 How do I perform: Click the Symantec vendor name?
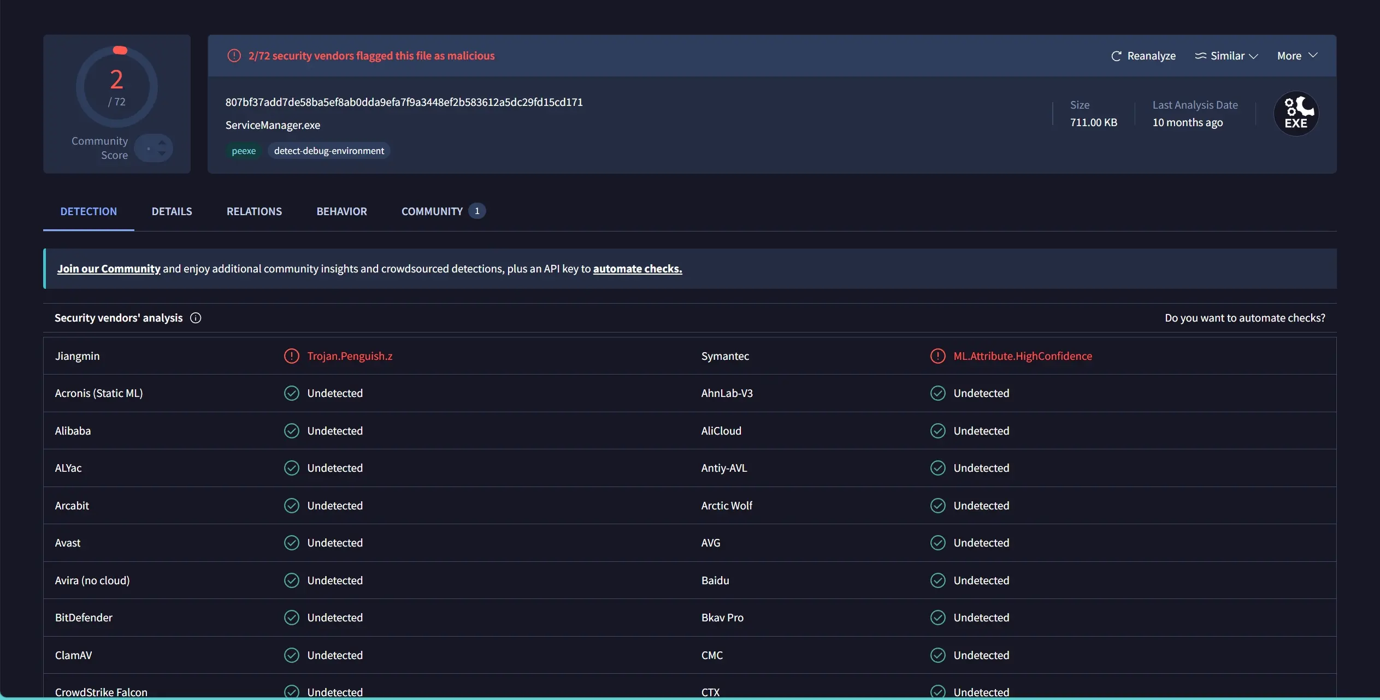[x=725, y=356]
